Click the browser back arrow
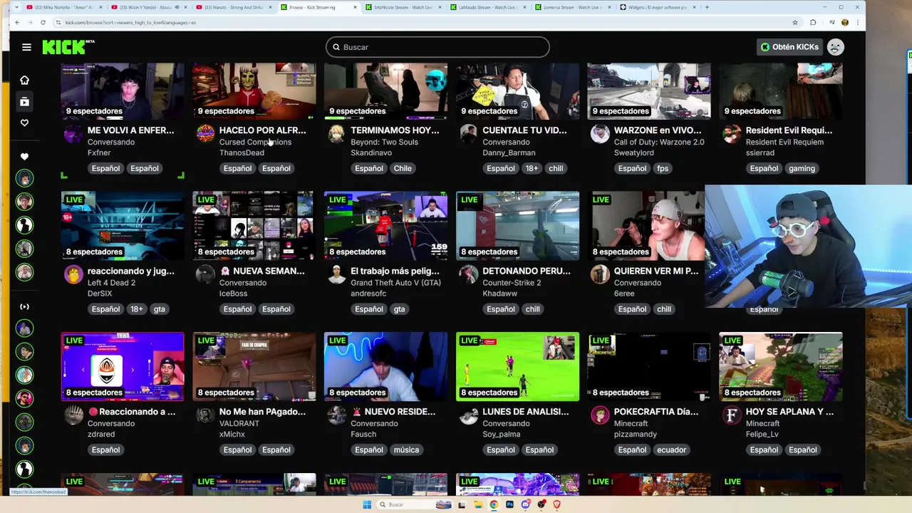This screenshot has width=912, height=513. pyautogui.click(x=17, y=22)
